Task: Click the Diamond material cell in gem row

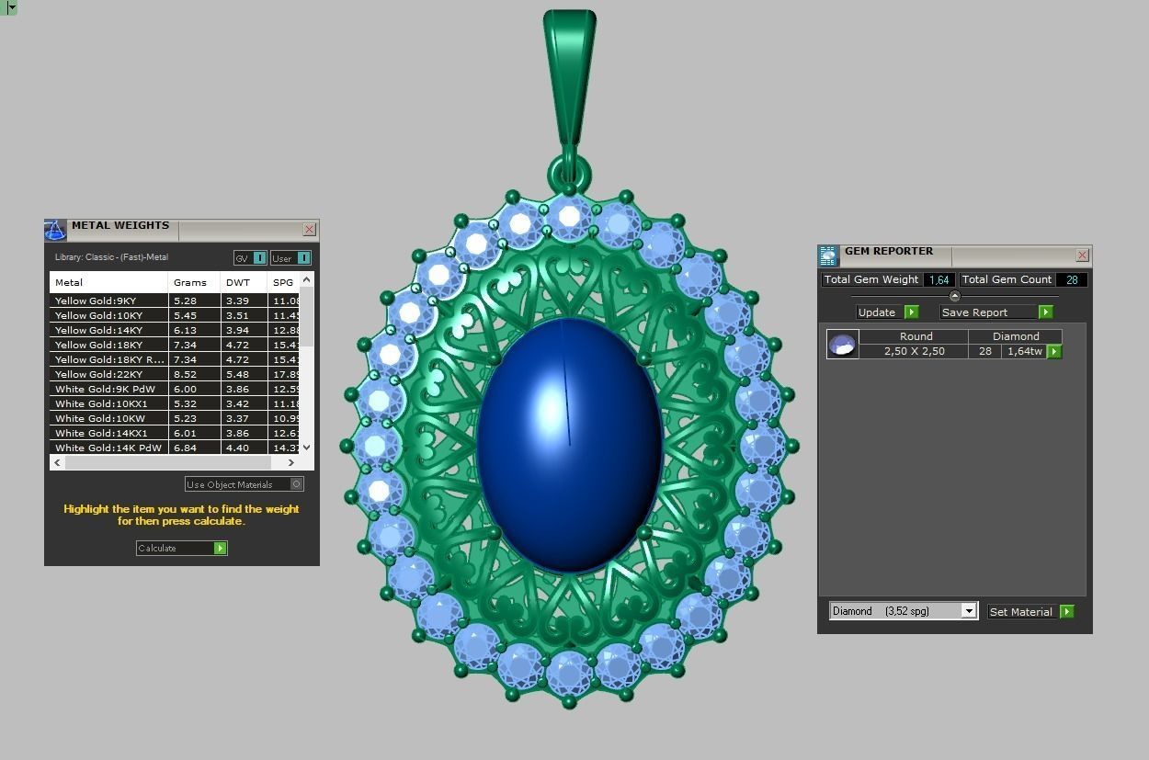Action: (x=1016, y=336)
